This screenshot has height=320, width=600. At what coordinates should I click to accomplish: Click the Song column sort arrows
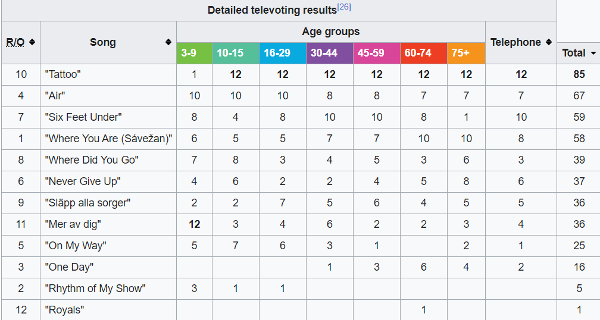168,42
